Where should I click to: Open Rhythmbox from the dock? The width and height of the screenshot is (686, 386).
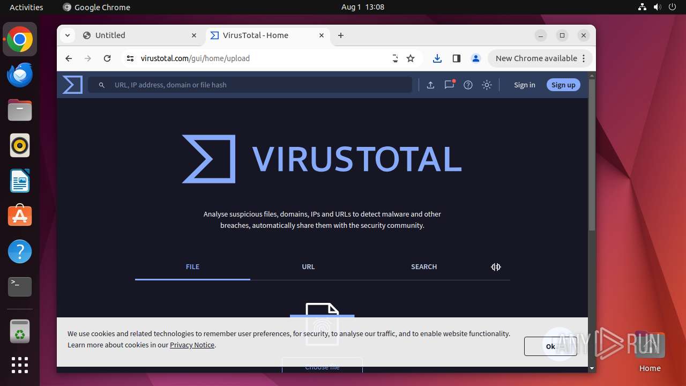click(20, 145)
